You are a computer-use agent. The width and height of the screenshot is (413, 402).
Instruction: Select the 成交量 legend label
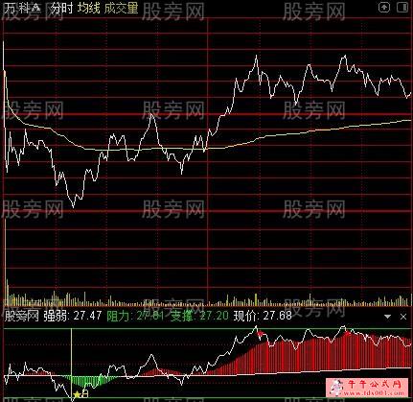(x=121, y=8)
